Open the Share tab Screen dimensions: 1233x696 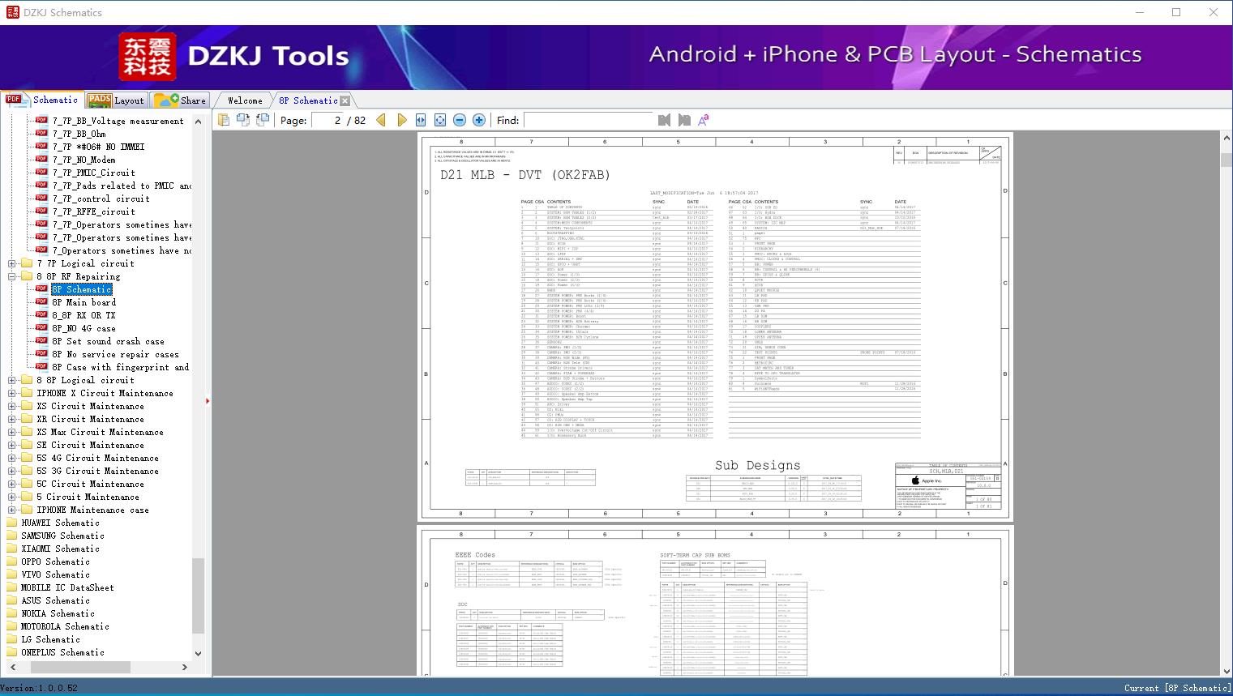click(x=180, y=100)
